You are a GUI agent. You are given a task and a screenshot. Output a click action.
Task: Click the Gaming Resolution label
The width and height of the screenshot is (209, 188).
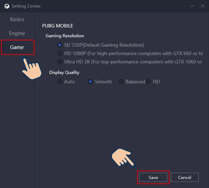point(65,36)
